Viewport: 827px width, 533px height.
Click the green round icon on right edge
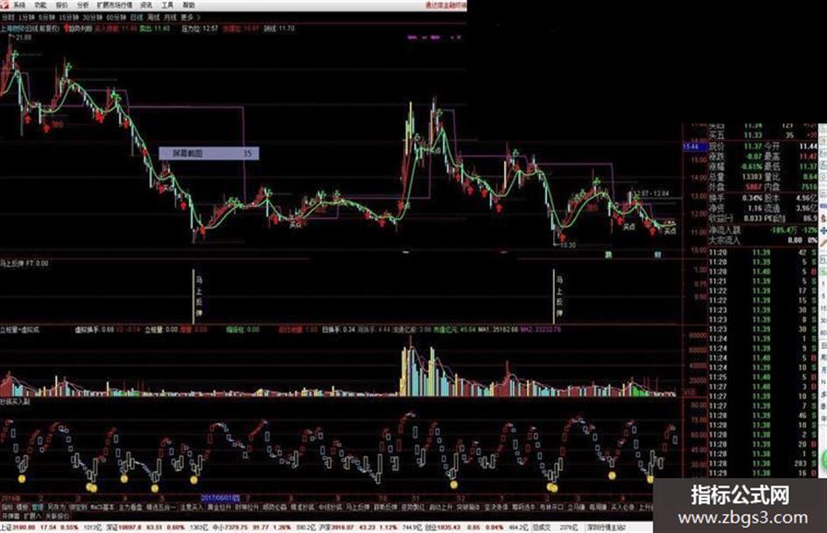(x=824, y=458)
